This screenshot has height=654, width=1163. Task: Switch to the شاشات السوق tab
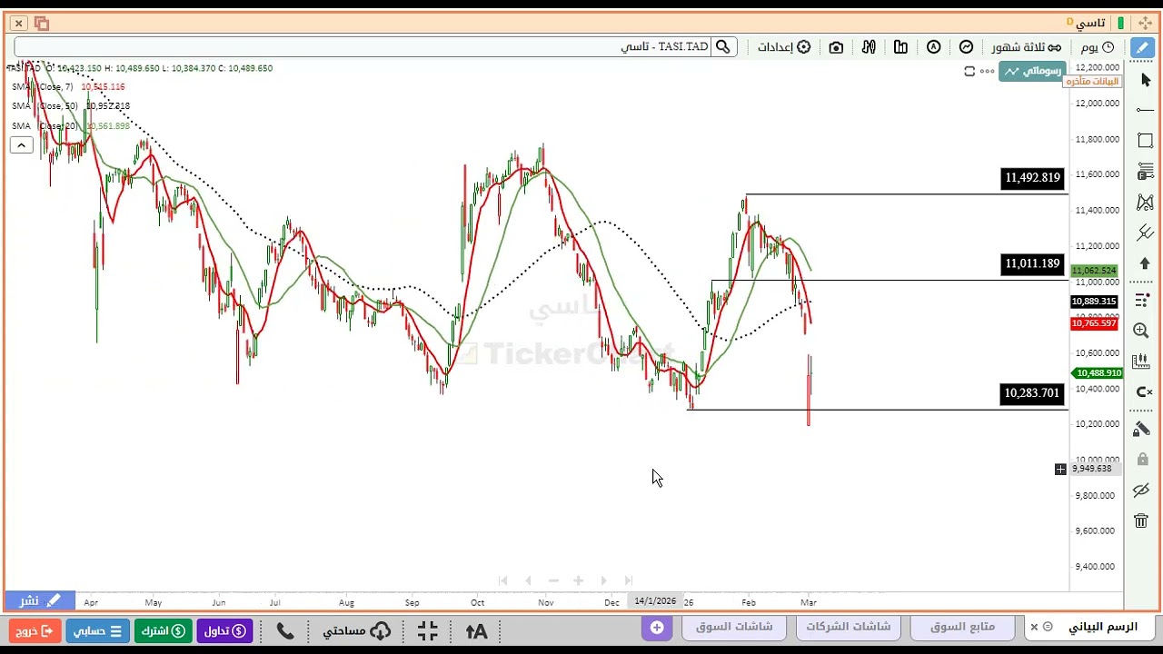tap(734, 627)
